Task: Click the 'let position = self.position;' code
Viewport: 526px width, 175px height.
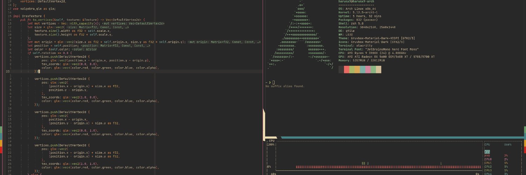Action: coord(53,45)
